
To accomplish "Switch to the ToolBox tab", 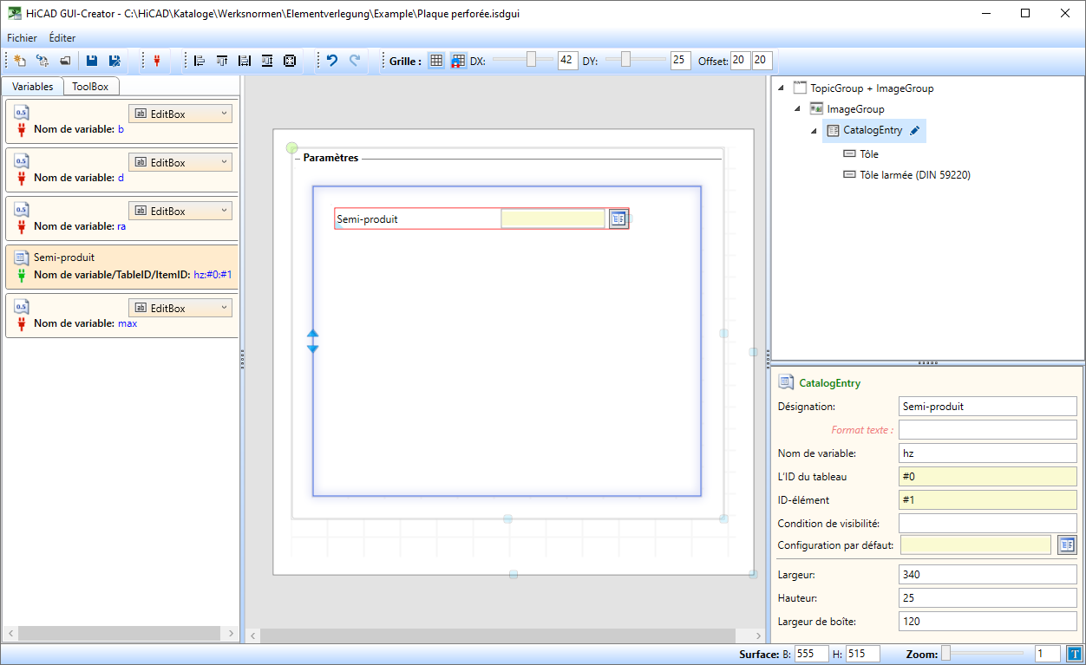I will [90, 87].
